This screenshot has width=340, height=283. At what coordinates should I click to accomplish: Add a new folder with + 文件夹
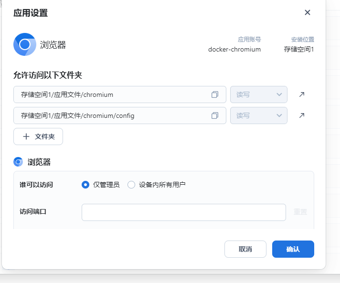pos(38,136)
